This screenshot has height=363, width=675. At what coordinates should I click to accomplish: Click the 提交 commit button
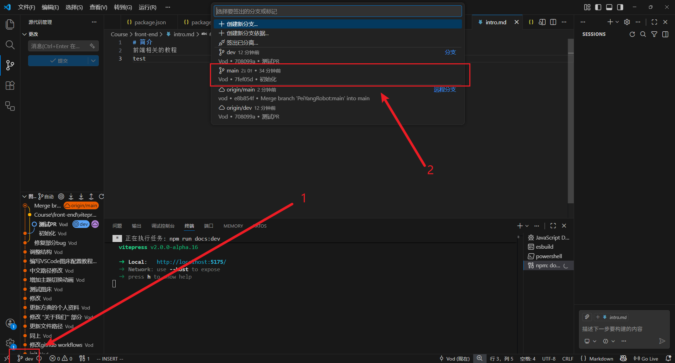pyautogui.click(x=58, y=60)
